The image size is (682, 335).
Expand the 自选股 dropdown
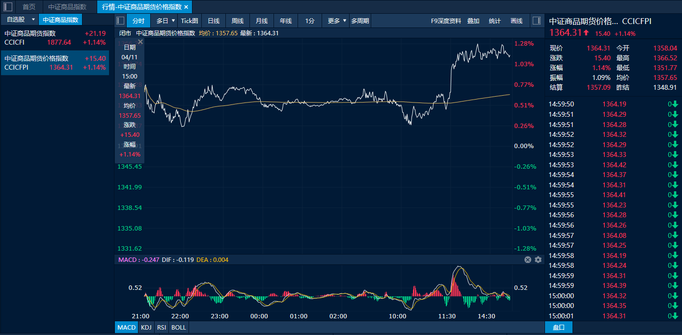pyautogui.click(x=33, y=20)
